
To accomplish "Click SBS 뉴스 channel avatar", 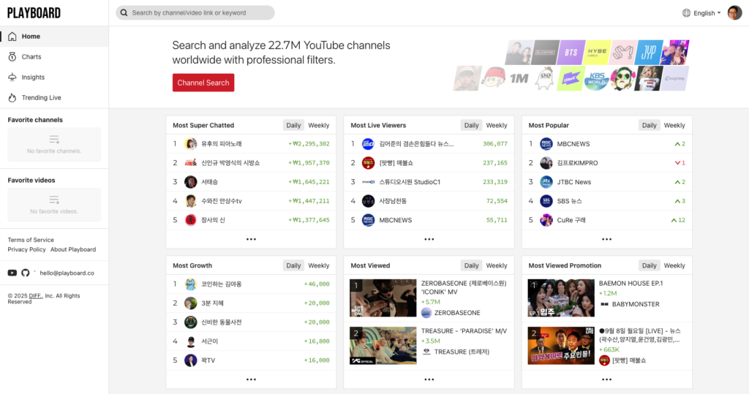I will pyautogui.click(x=546, y=201).
